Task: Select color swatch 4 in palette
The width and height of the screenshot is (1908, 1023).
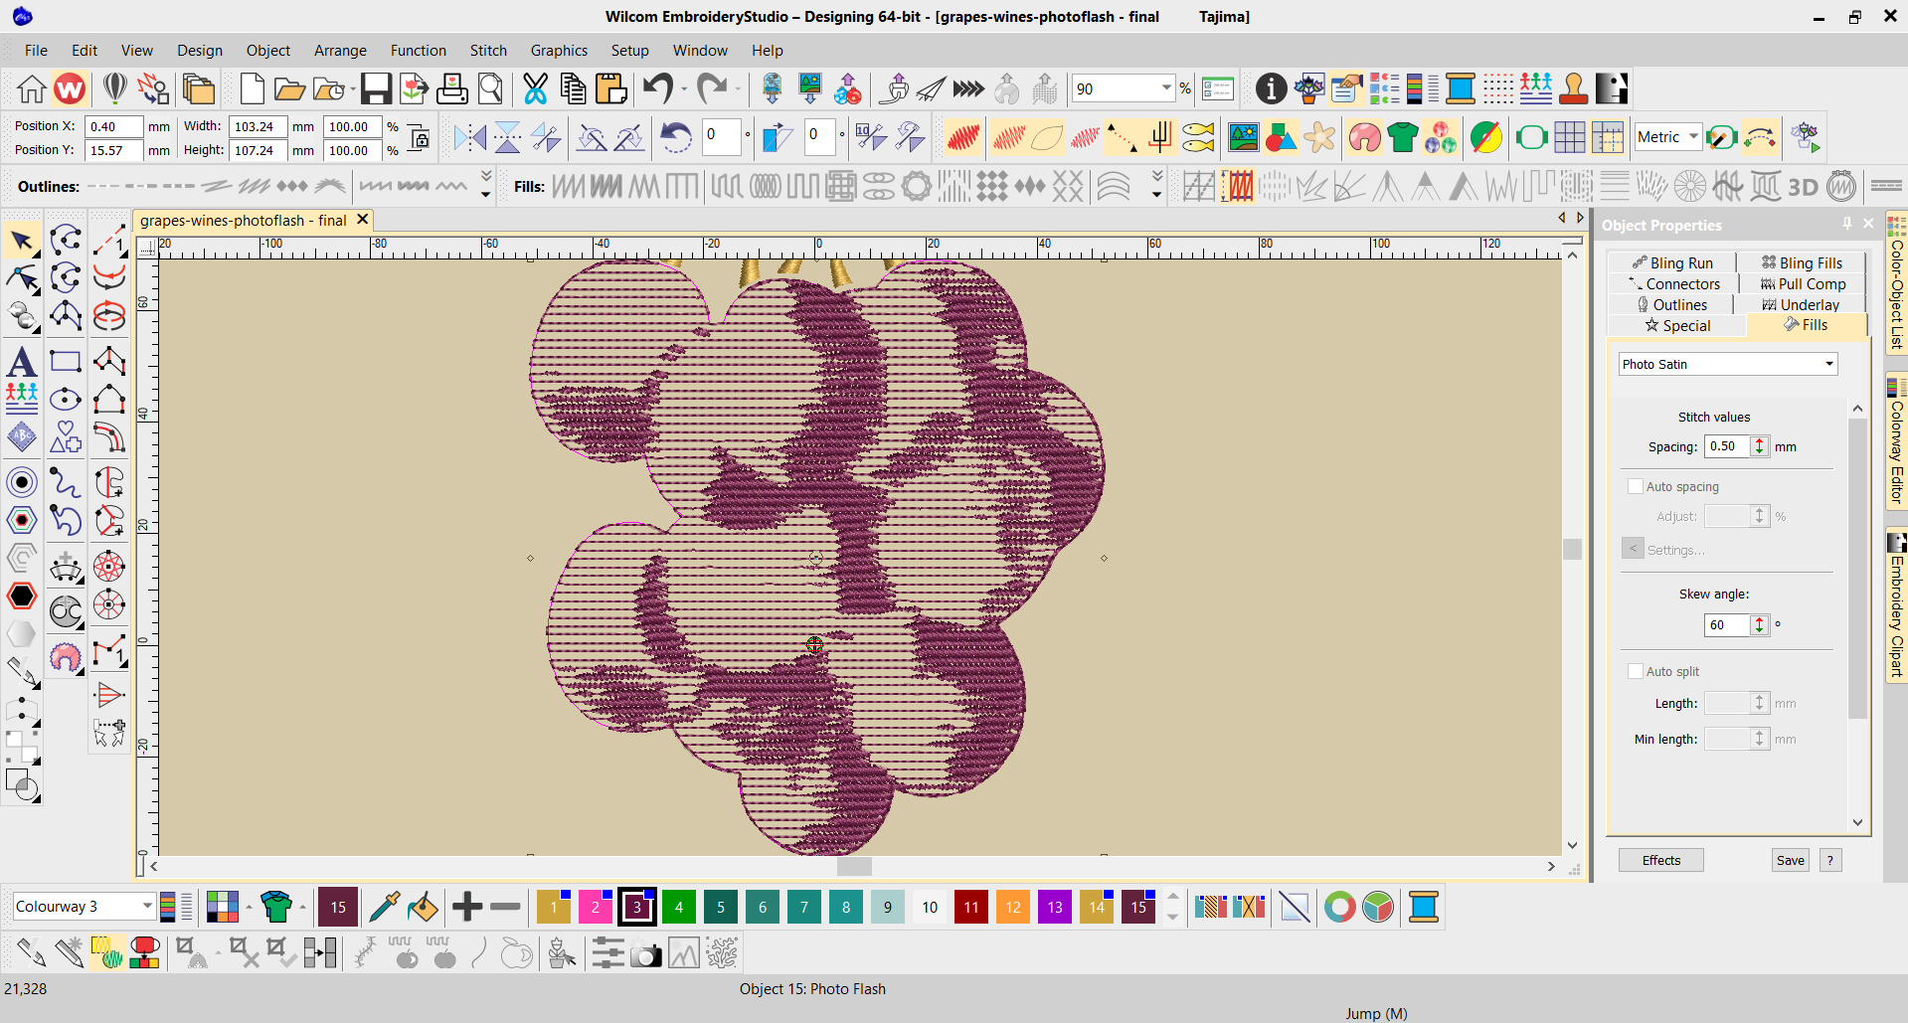Action: (x=679, y=907)
